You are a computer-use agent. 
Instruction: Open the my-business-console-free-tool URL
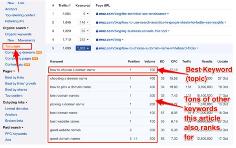133,31
